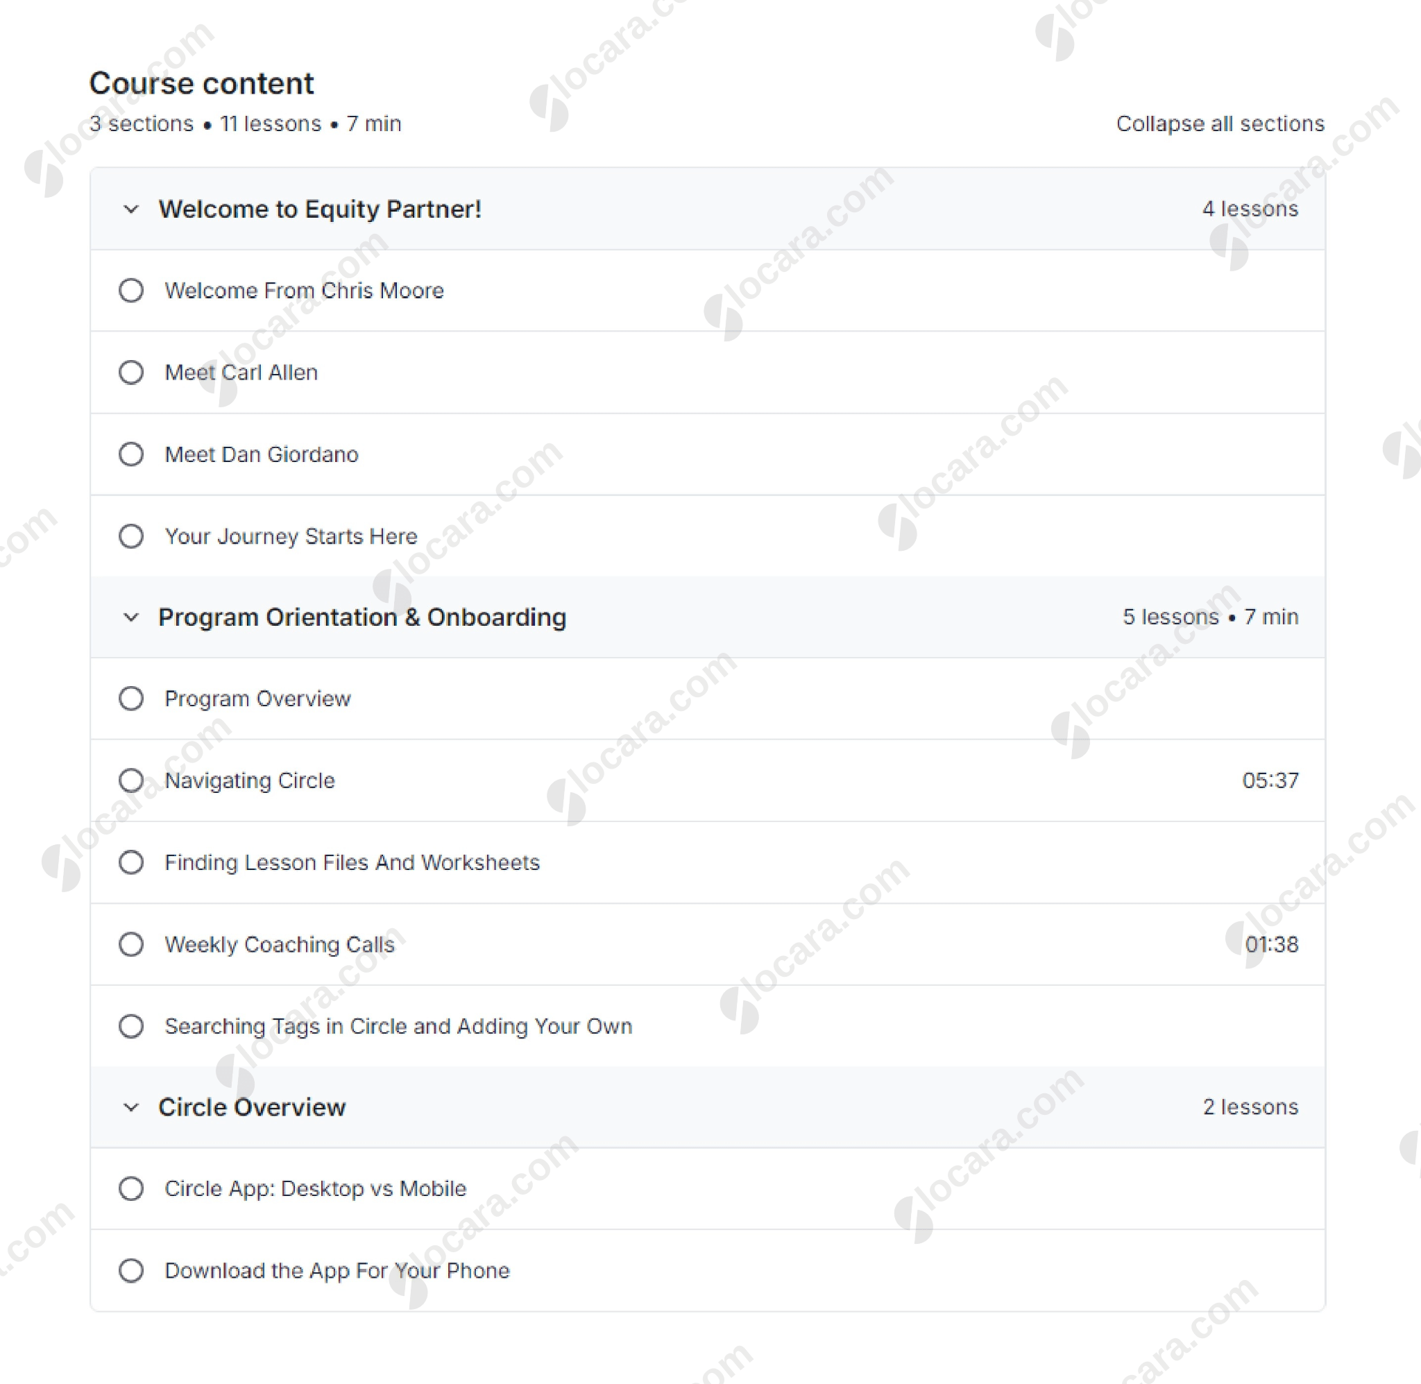This screenshot has height=1384, width=1421.
Task: Click the 05:37 duration of Navigating Circle
Action: click(x=1270, y=780)
